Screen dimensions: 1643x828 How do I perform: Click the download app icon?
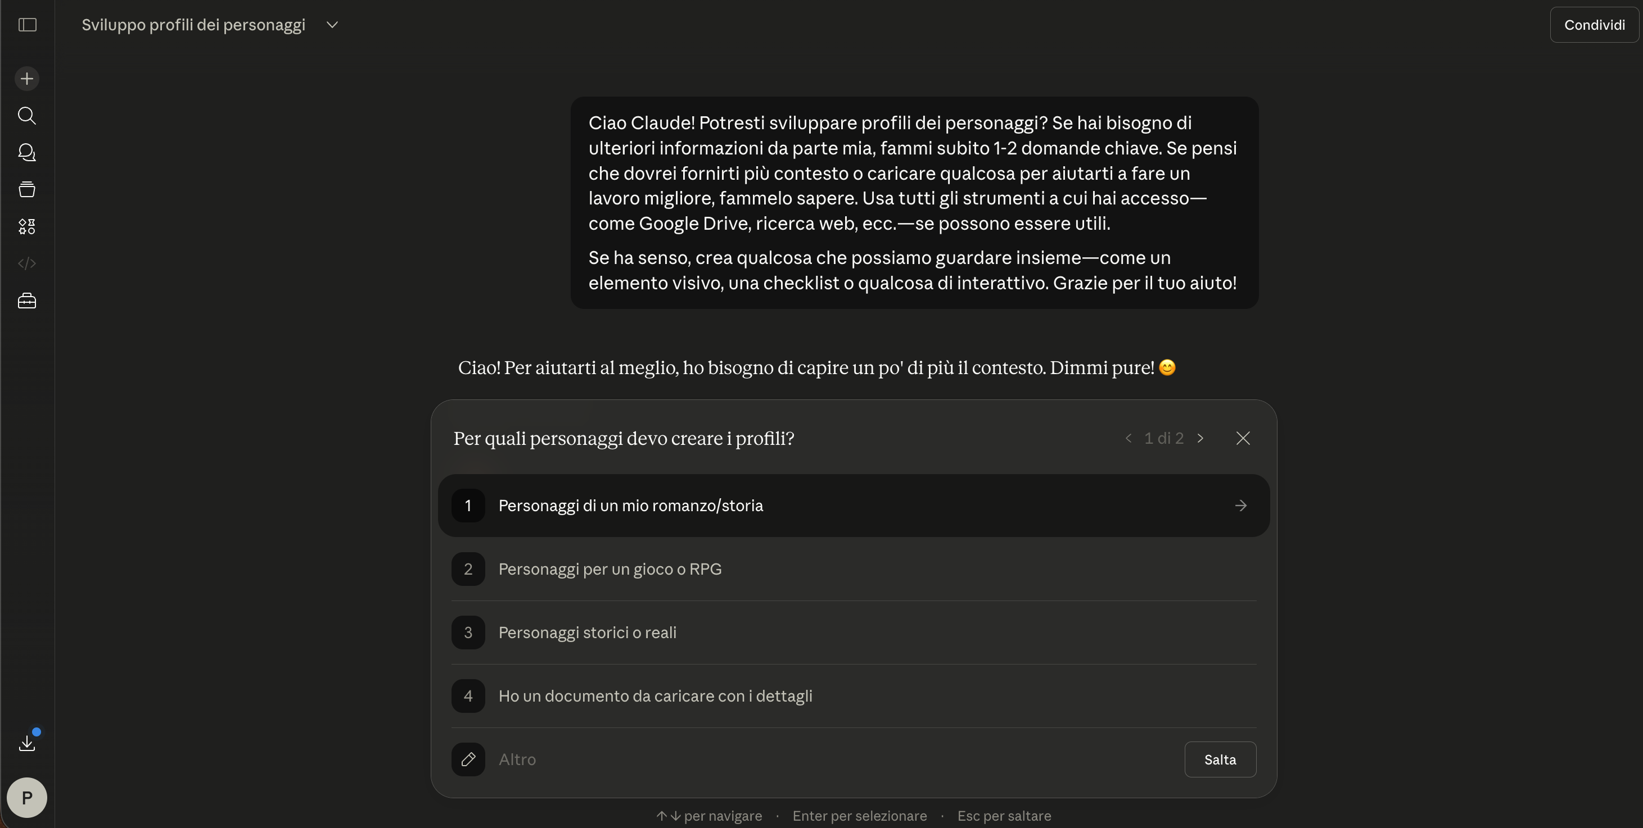pos(27,743)
